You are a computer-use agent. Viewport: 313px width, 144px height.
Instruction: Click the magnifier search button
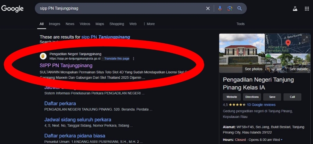pyautogui.click(x=239, y=8)
